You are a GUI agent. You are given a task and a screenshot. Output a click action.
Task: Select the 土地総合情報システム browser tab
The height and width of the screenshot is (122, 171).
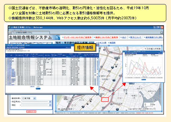(x=31, y=32)
